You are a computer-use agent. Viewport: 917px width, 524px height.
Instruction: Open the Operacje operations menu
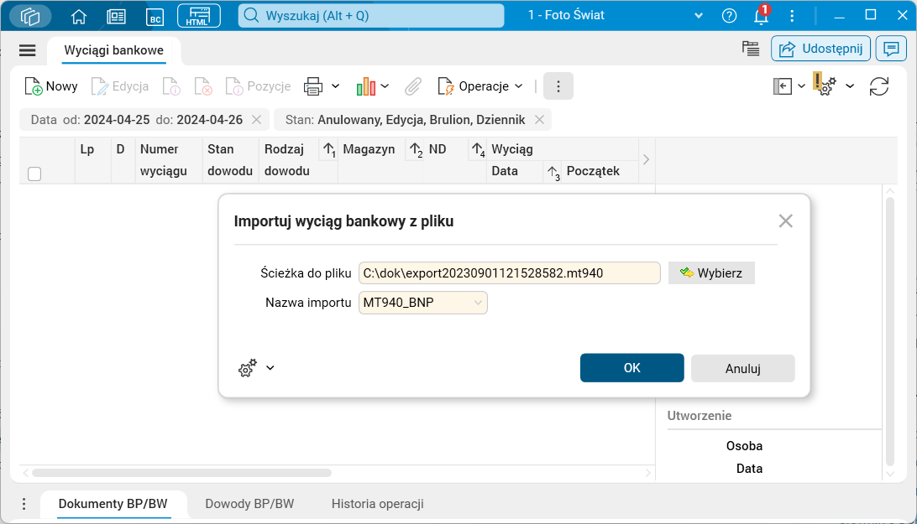coord(480,86)
